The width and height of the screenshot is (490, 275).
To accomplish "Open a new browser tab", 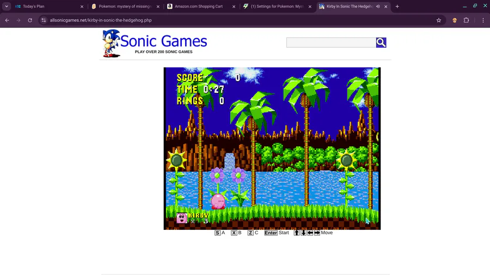I will (x=397, y=6).
